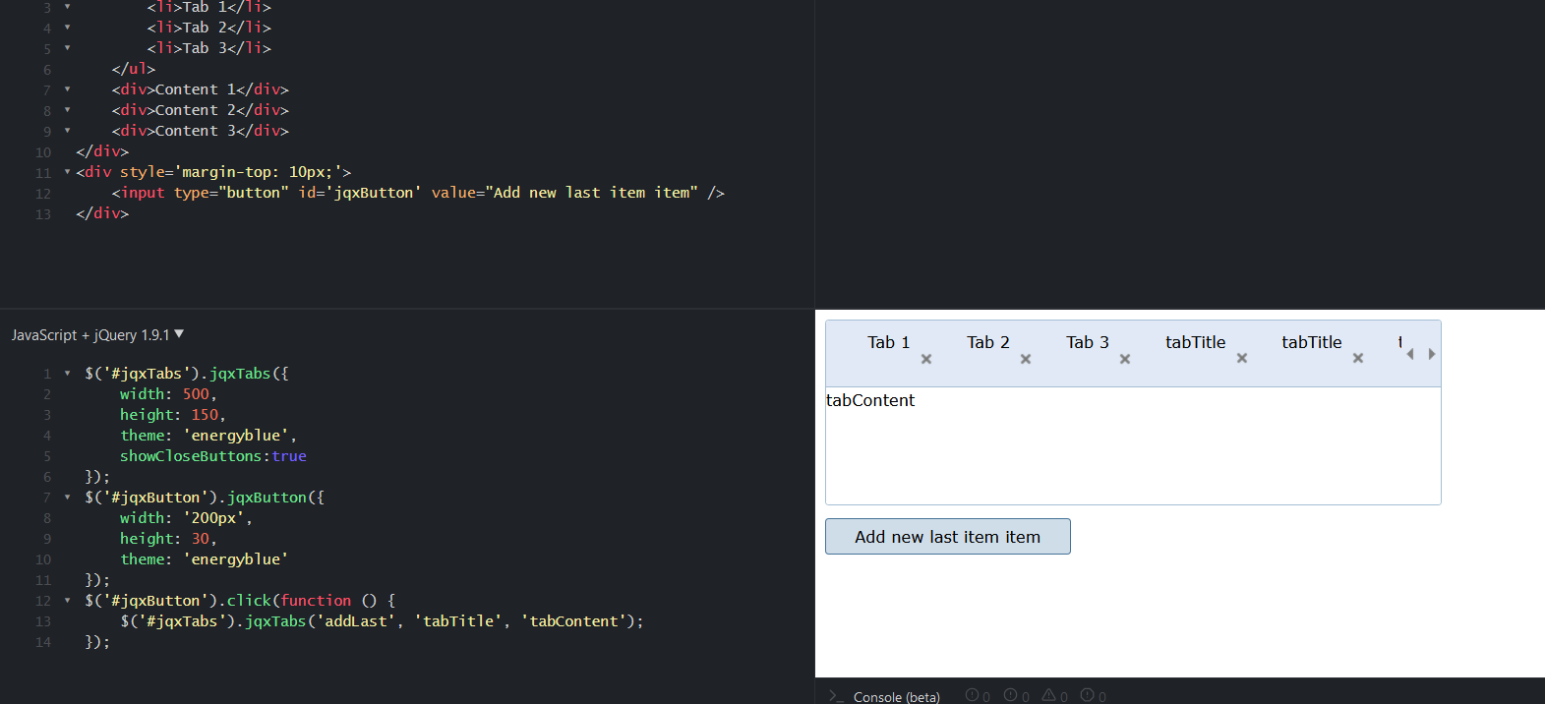Image resolution: width=1545 pixels, height=704 pixels.
Task: Collapse HTML line 4 Tab 2 fold arrow
Action: (67, 28)
